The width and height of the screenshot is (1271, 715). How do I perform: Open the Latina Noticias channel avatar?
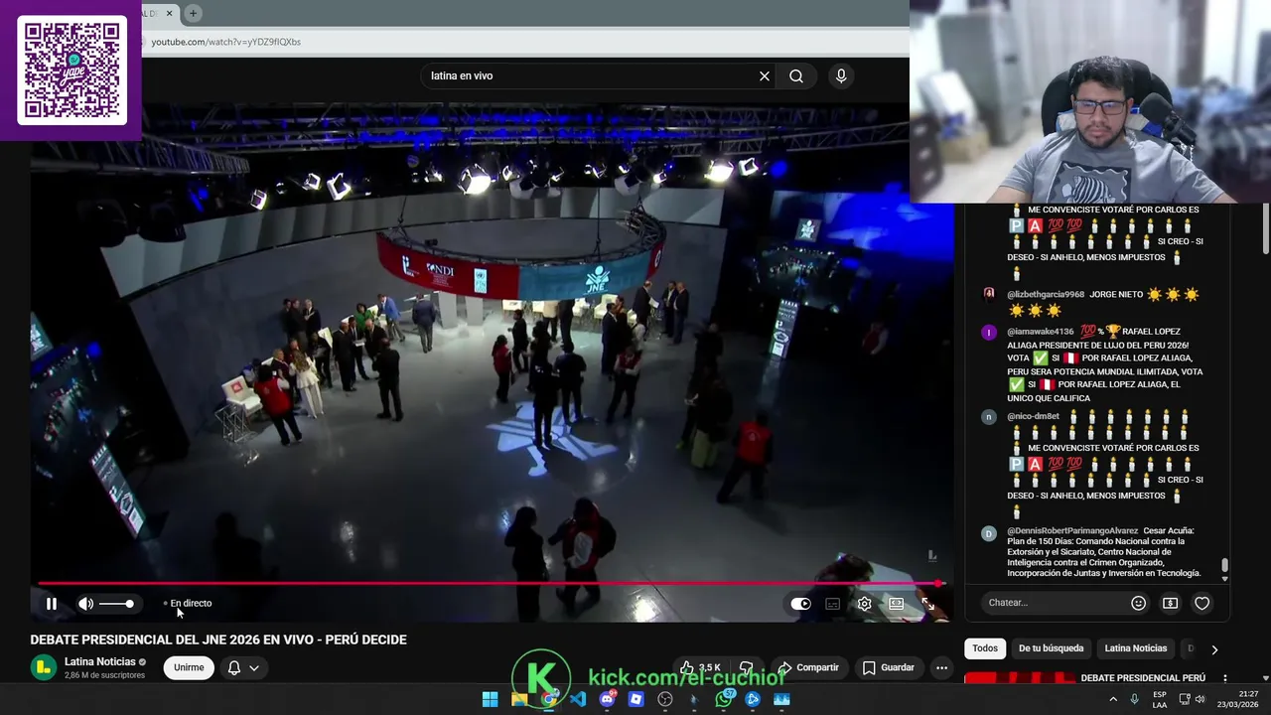43,667
